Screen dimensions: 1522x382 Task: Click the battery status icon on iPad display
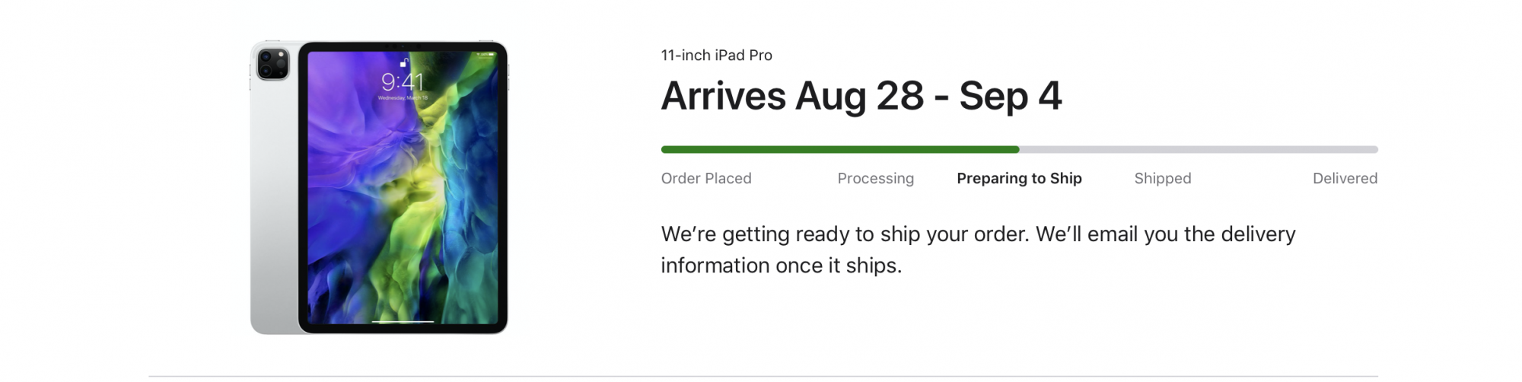coord(491,55)
